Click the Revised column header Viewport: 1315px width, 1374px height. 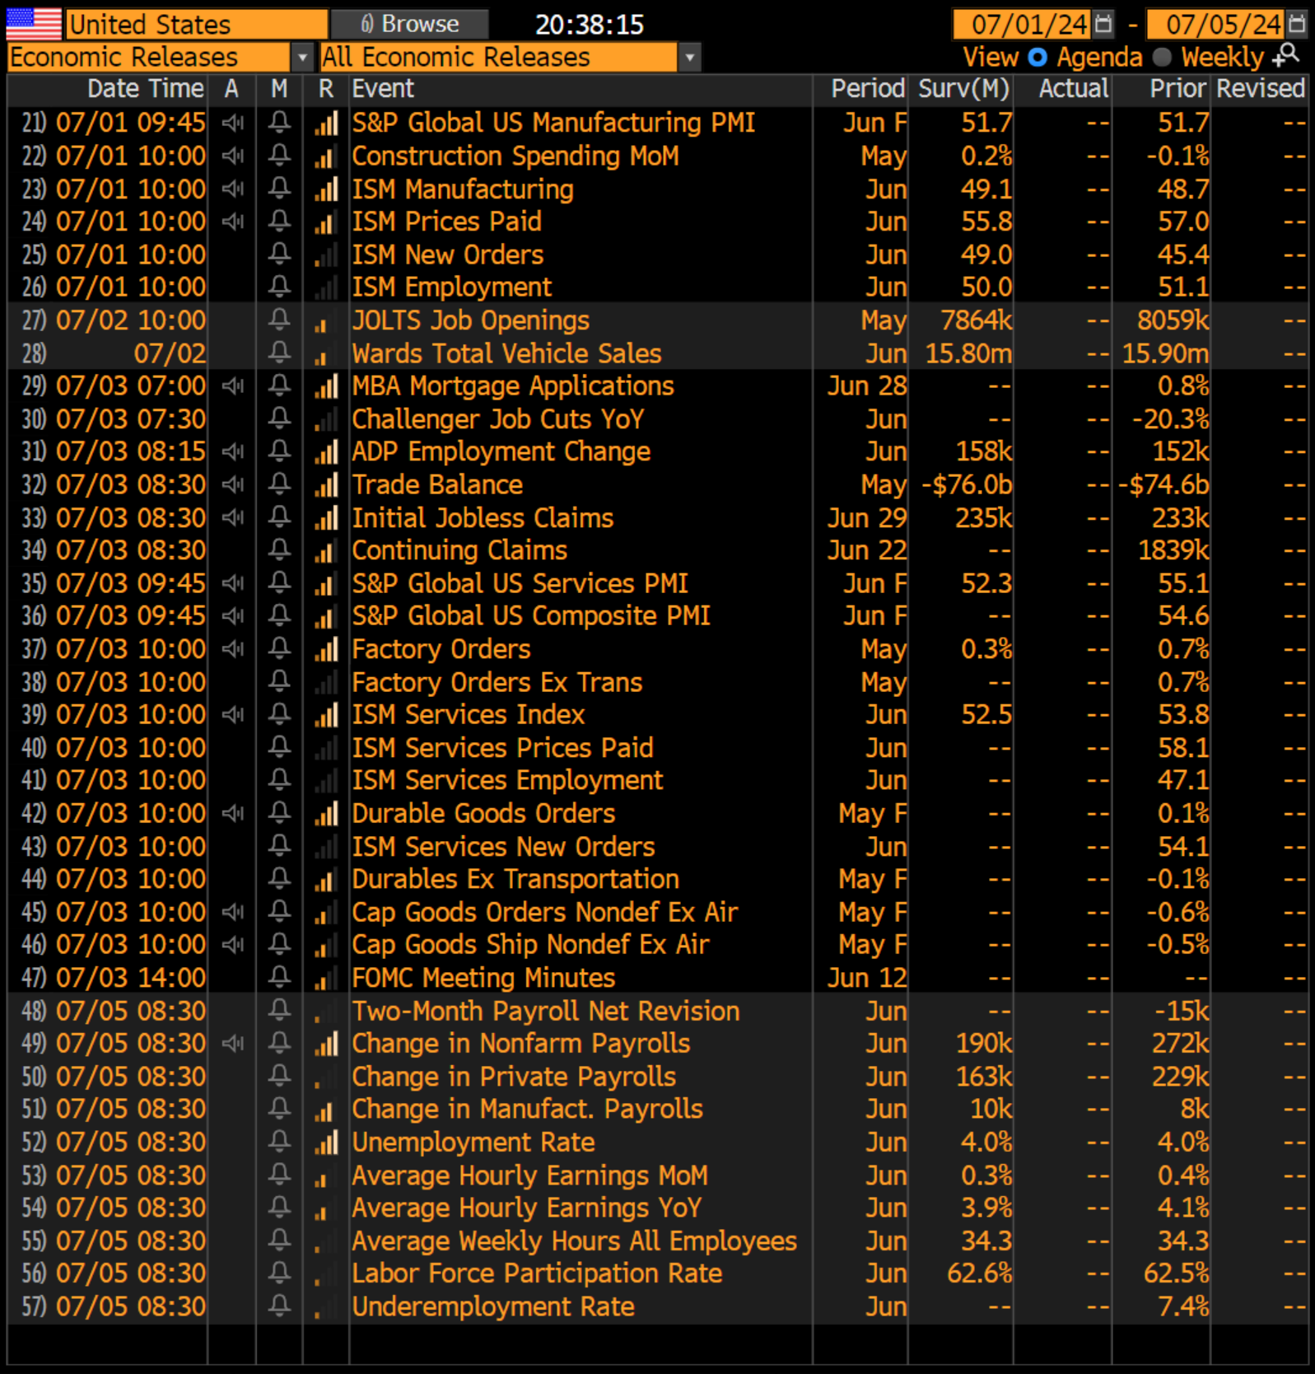click(1261, 88)
